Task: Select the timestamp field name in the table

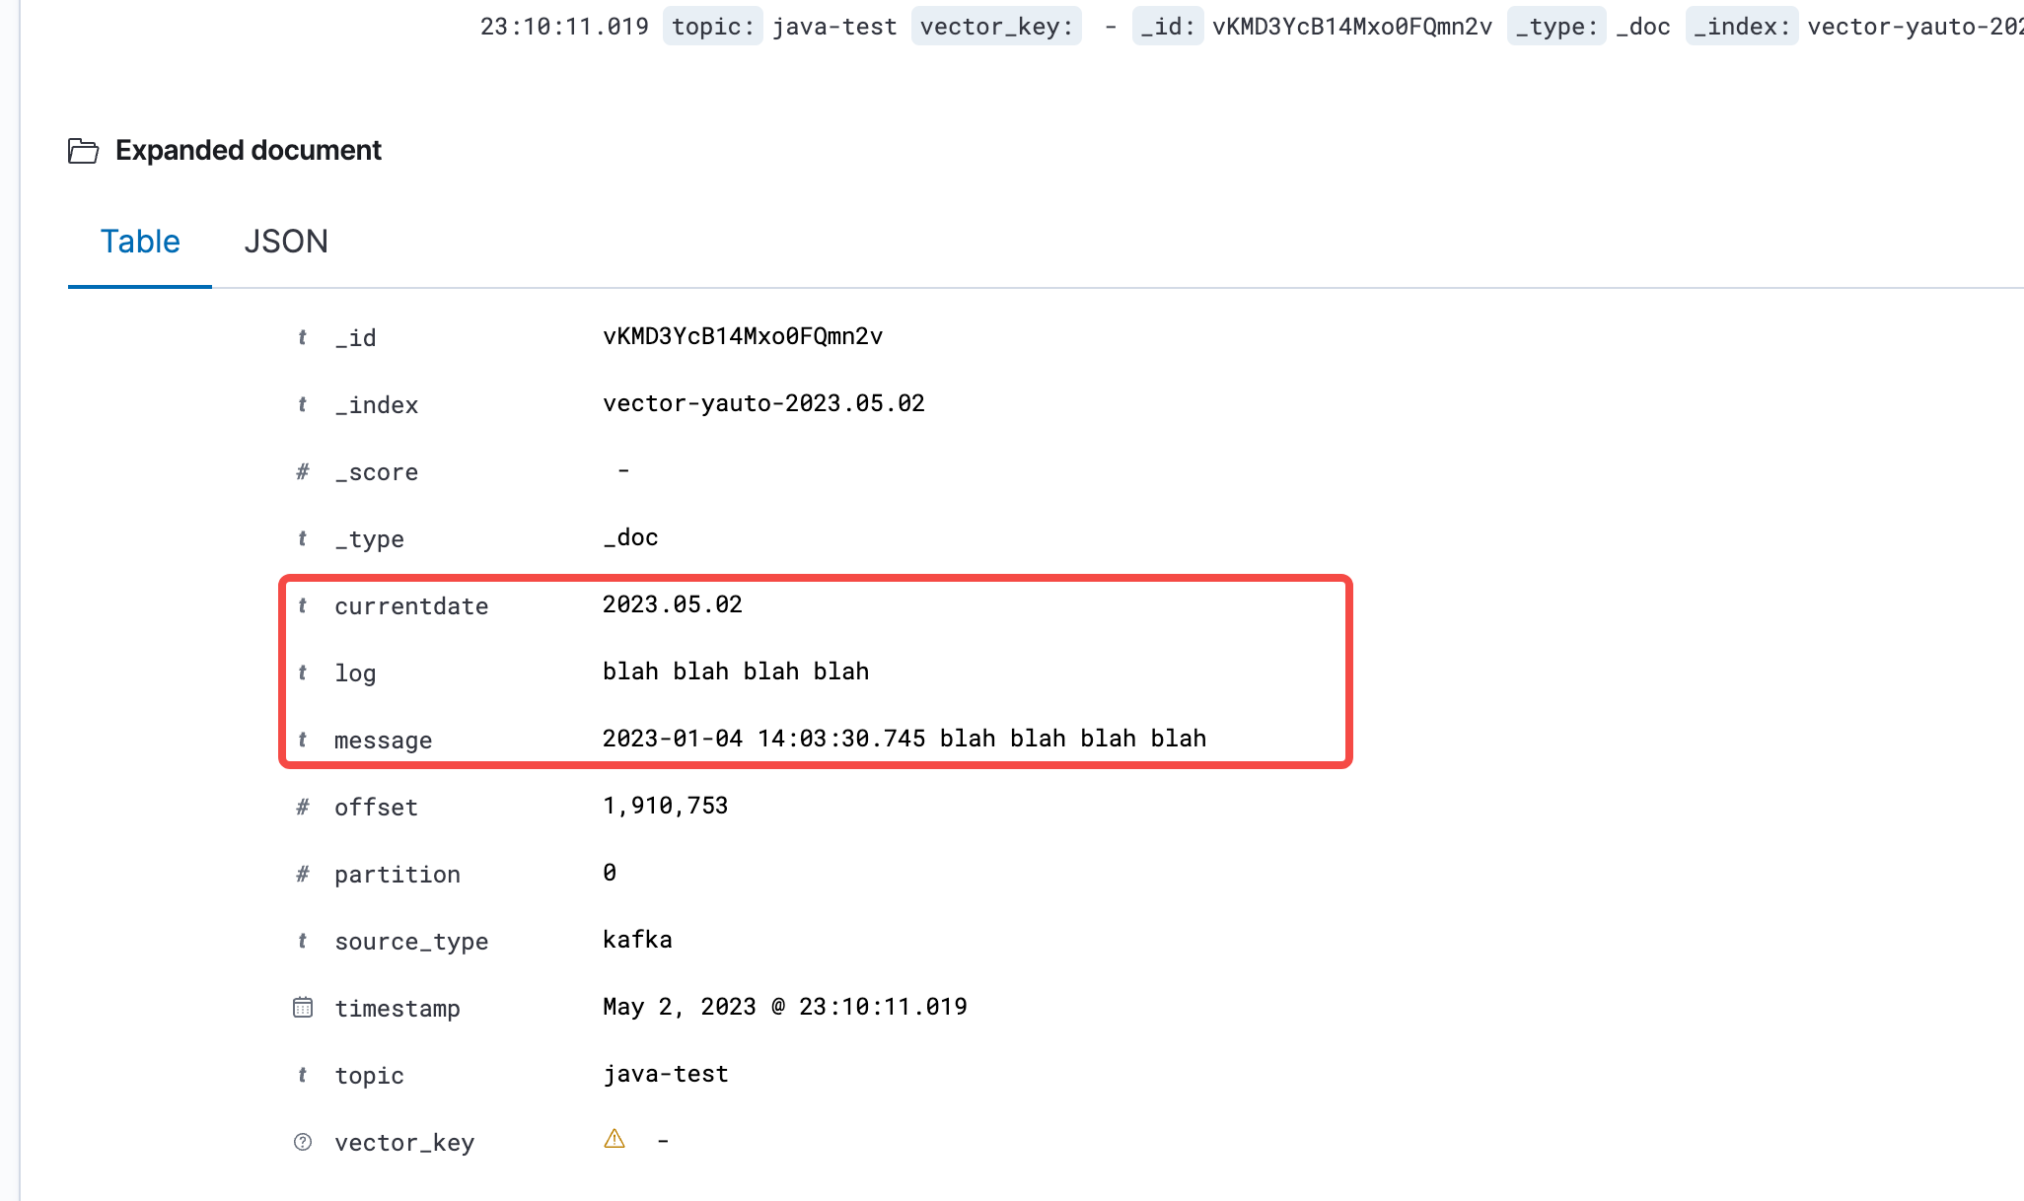Action: coord(398,1009)
